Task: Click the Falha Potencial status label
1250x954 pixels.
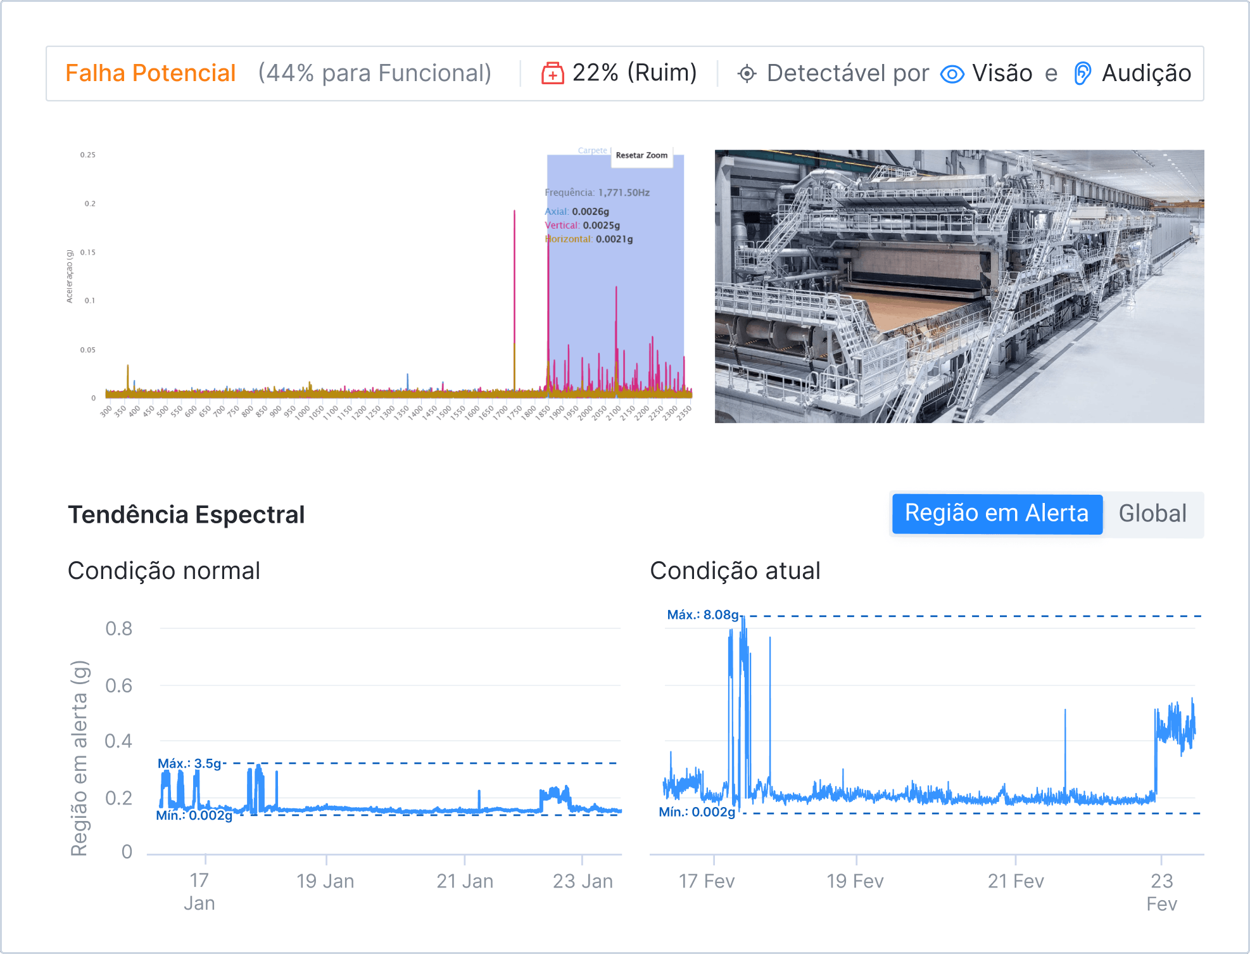Action: (151, 73)
